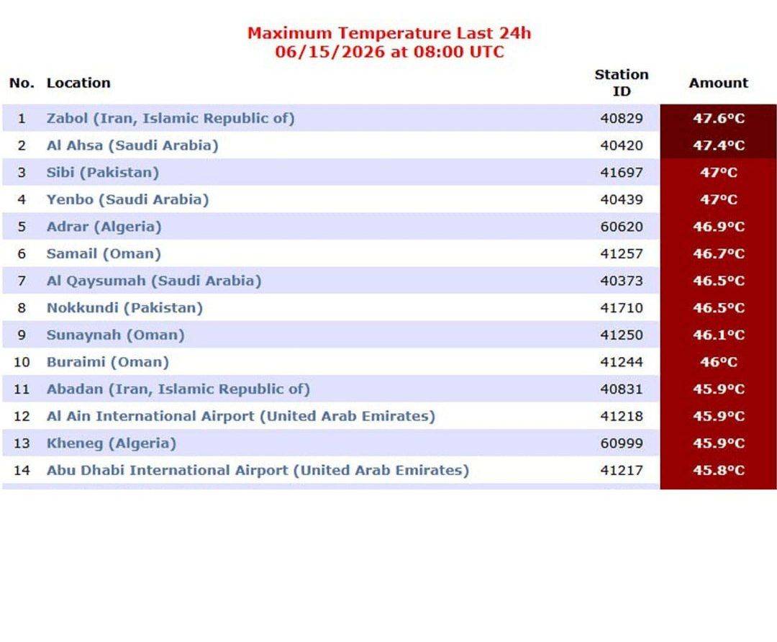Click row number 1

click(22, 119)
